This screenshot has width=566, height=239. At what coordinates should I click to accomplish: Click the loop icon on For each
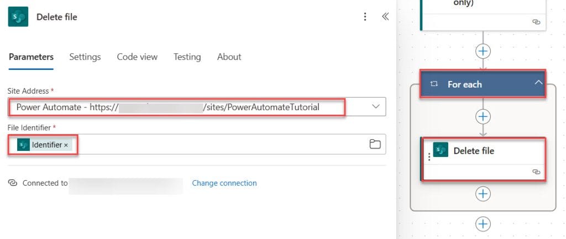coord(434,84)
